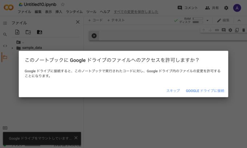Viewport: 247px width, 148px height.
Task: Run the code cell
Action: click(x=94, y=36)
